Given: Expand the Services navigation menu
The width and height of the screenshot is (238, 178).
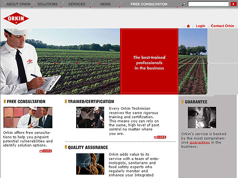Looking at the screenshot, I should [x=77, y=4].
